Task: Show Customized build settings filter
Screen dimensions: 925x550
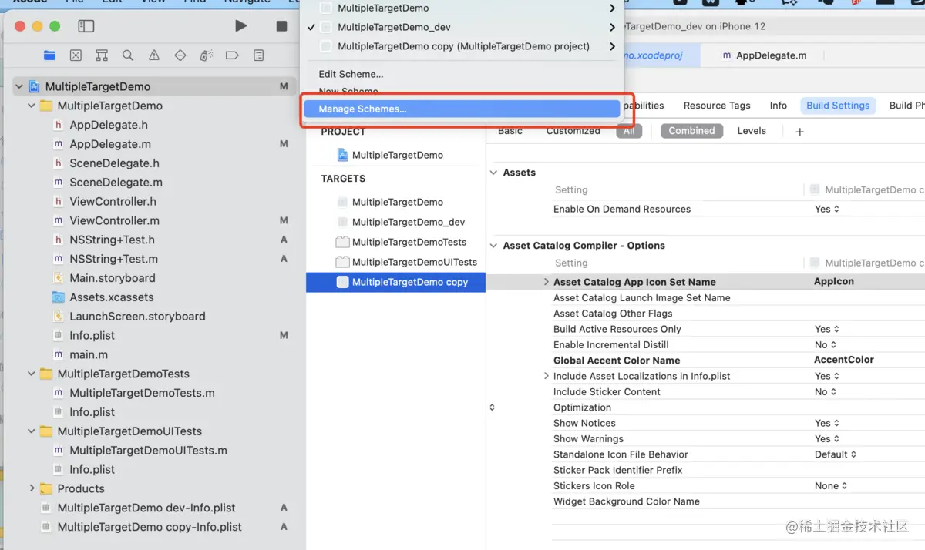Action: 573,131
